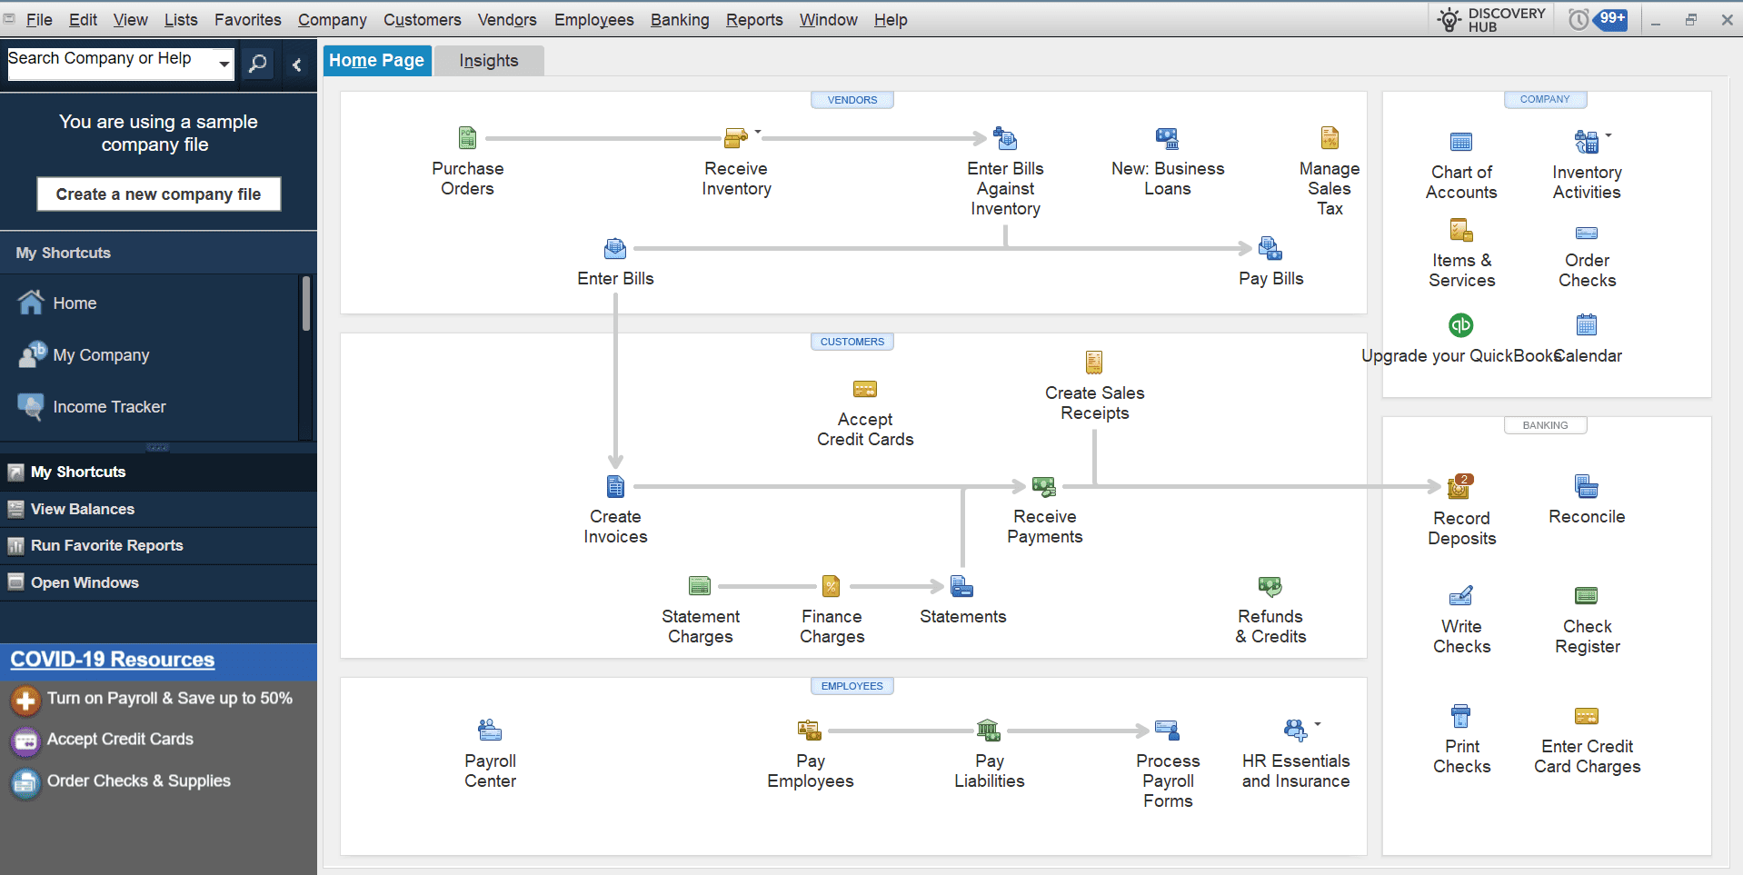This screenshot has height=875, width=1743.
Task: Open Refunds & Credits icon
Action: [1270, 586]
